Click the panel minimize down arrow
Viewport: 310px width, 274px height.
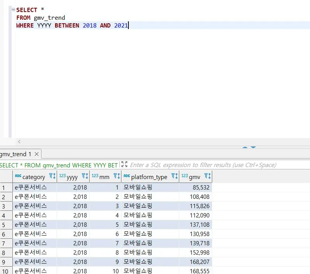click(253, 147)
